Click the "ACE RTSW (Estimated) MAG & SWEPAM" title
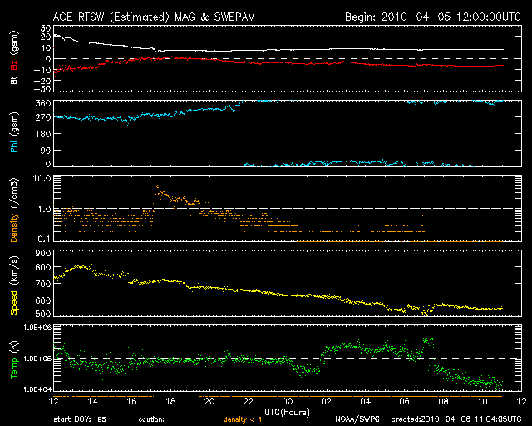Screen dimensions: 532x426 tap(154, 17)
